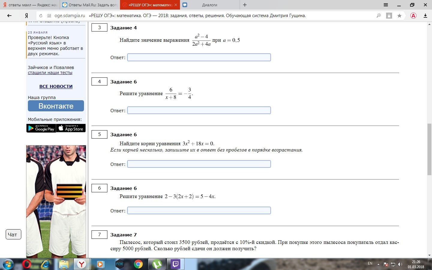Click the Protect lock icon in address bar
The image size is (432, 270).
click(389, 15)
